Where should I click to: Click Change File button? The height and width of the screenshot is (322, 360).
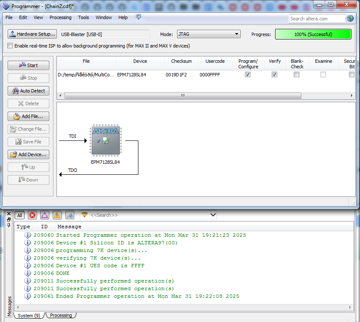(28, 129)
